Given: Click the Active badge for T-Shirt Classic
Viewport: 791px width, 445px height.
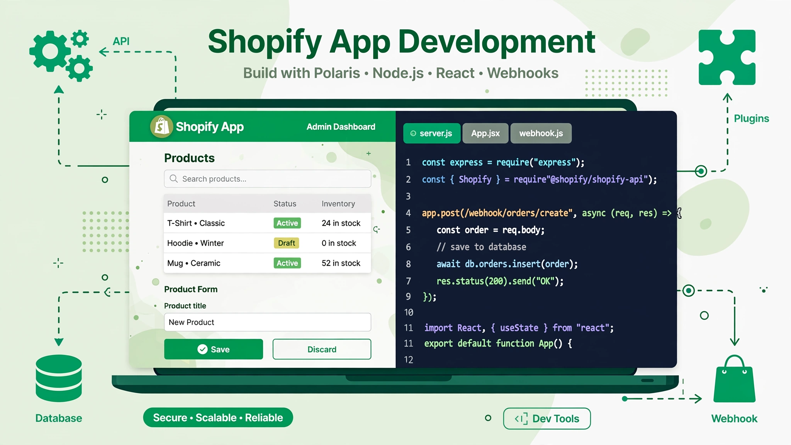Looking at the screenshot, I should tap(287, 223).
